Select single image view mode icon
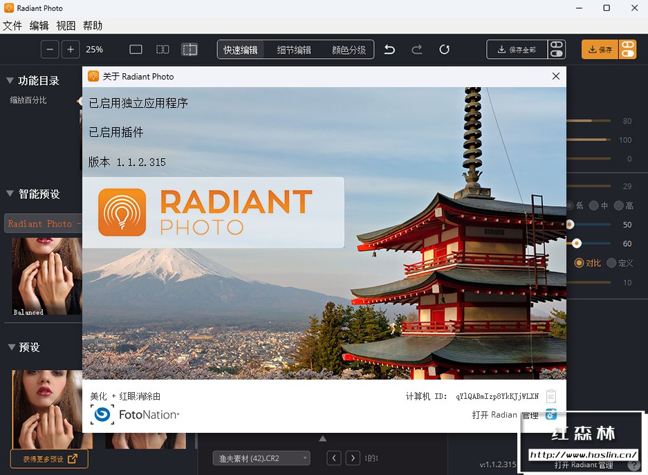This screenshot has width=648, height=475. click(x=136, y=50)
